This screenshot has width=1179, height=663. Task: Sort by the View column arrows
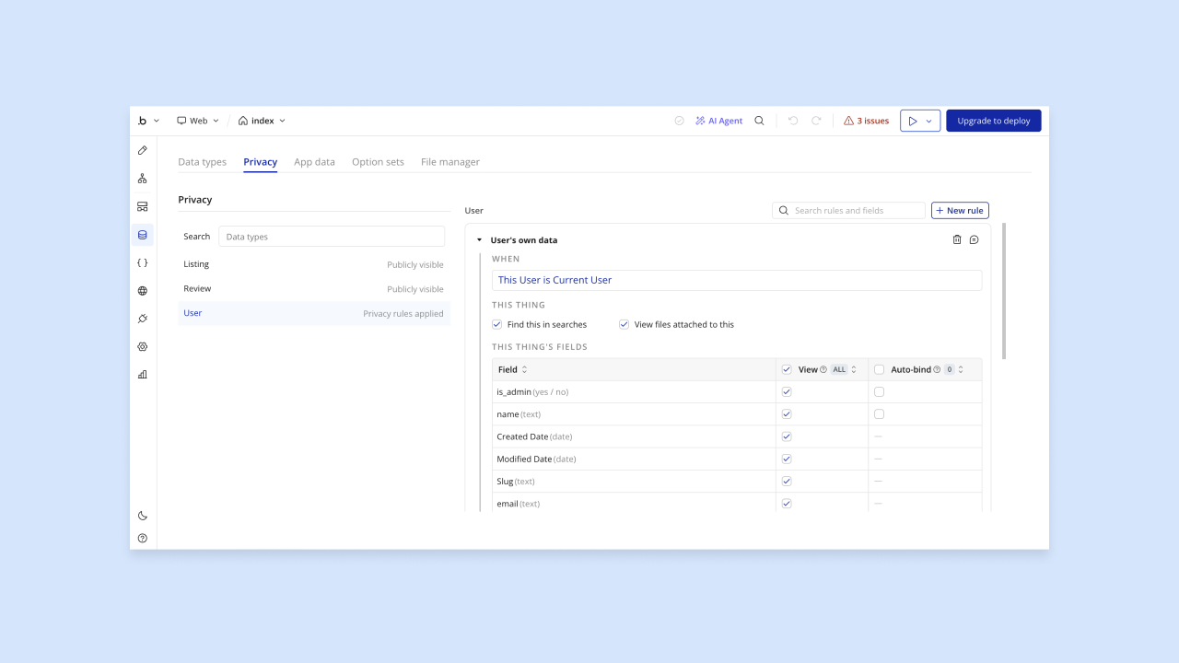click(854, 369)
